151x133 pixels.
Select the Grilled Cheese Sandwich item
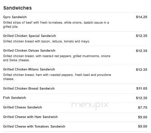coord(23,107)
